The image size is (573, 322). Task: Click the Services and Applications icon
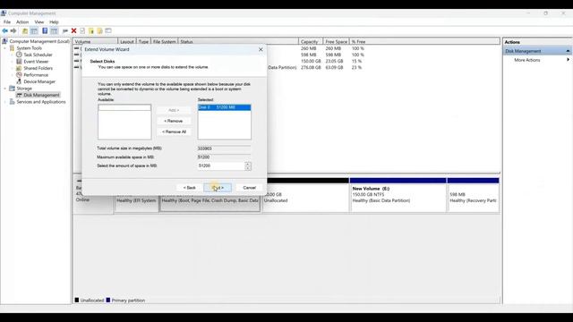point(12,102)
